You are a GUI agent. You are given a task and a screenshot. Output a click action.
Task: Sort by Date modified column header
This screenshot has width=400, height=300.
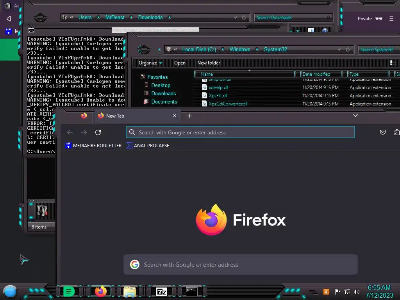tap(321, 74)
